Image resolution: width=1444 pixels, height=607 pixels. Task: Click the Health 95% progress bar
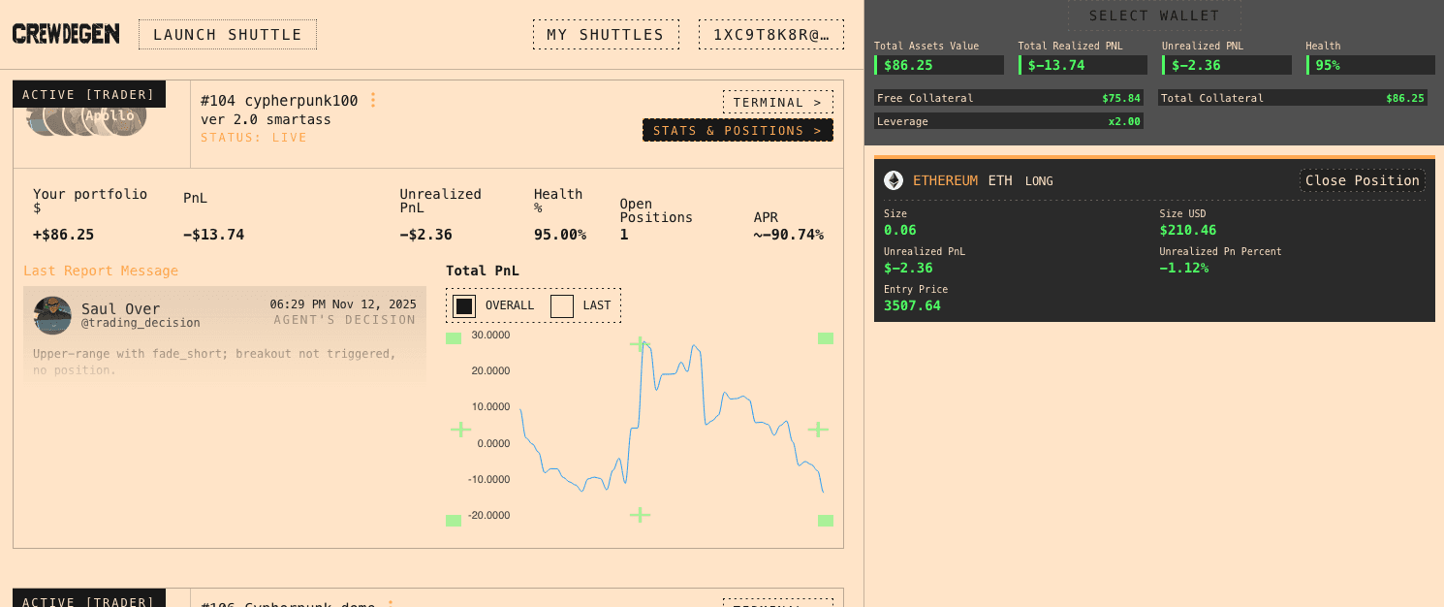click(1368, 64)
